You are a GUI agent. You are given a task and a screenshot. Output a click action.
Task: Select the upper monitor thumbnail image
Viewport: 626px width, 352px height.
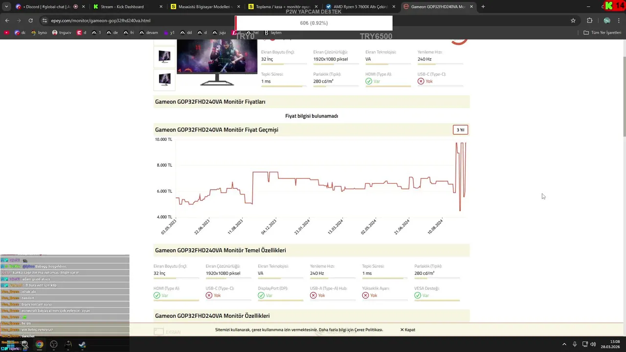click(x=164, y=57)
